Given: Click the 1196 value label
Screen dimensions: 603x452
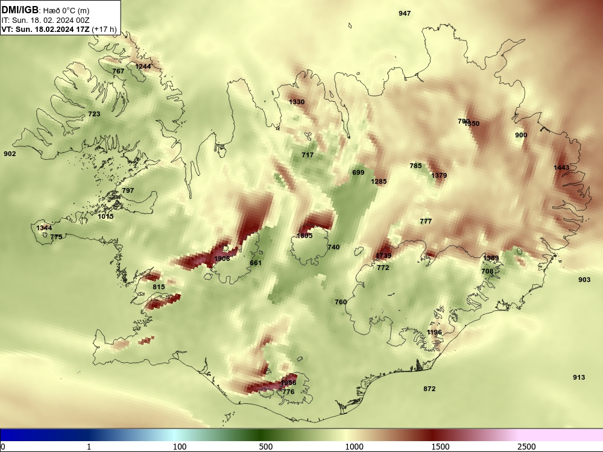Looking at the screenshot, I should [435, 333].
